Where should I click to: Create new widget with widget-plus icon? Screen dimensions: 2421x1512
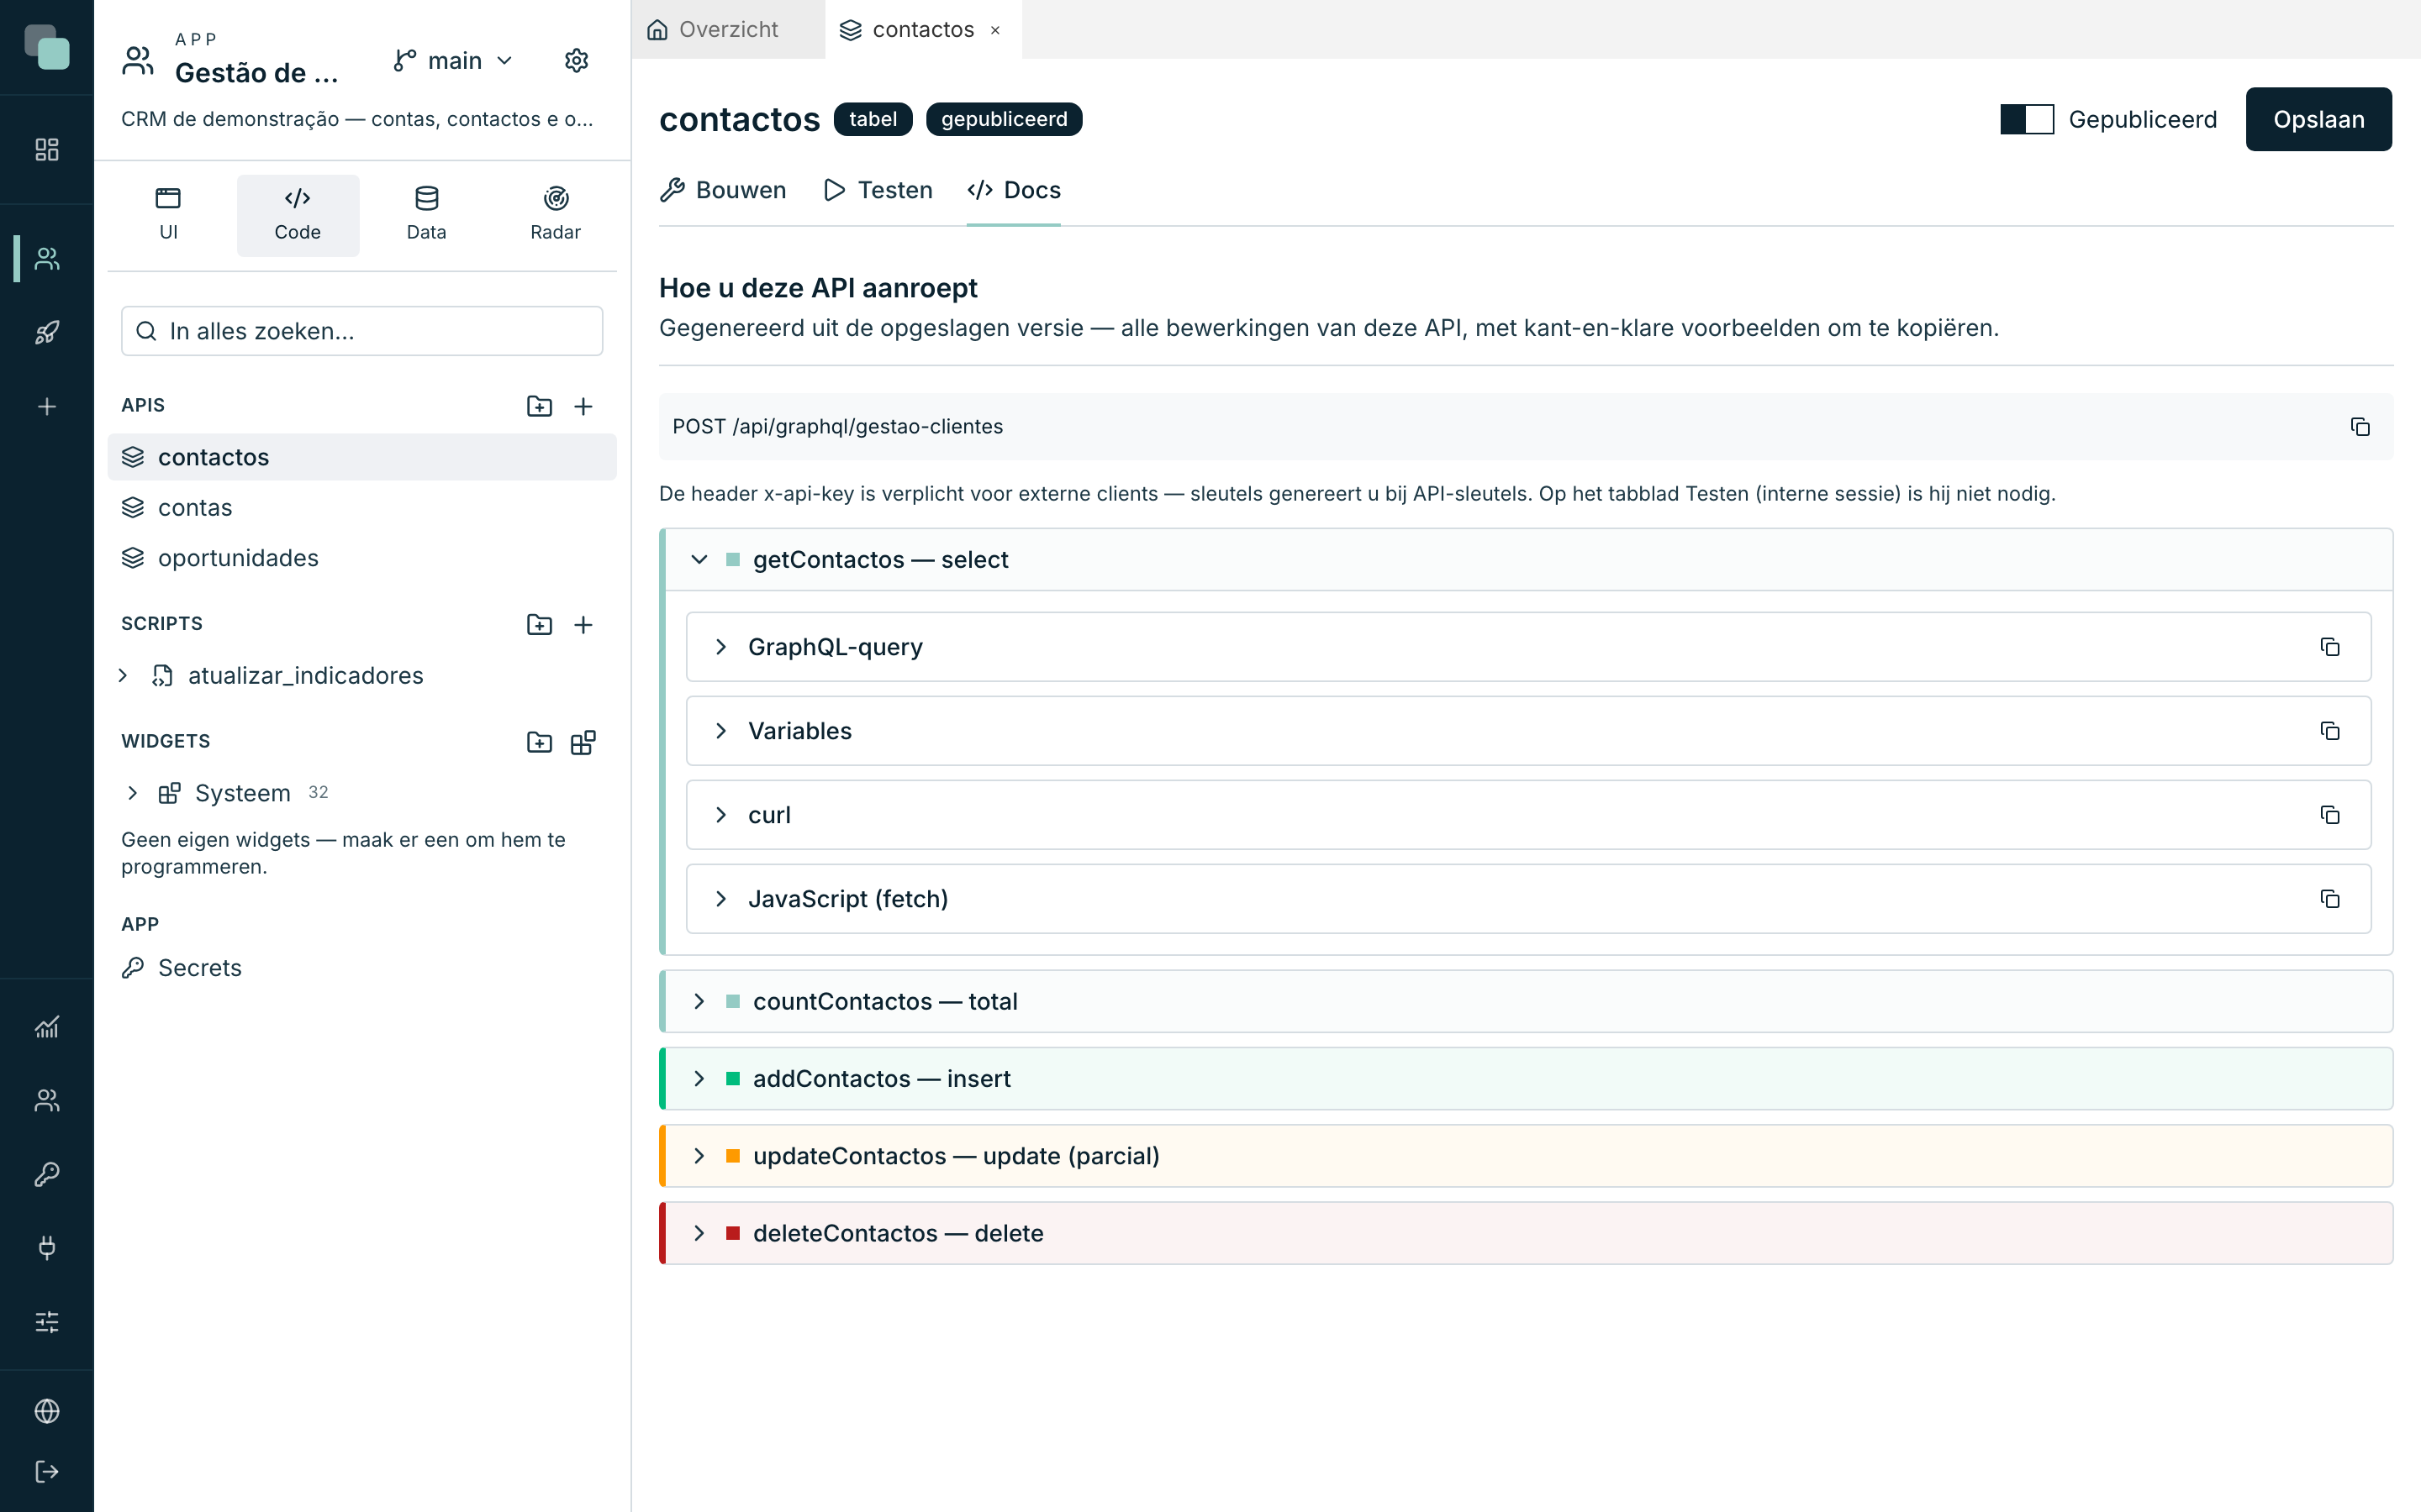pyautogui.click(x=583, y=742)
